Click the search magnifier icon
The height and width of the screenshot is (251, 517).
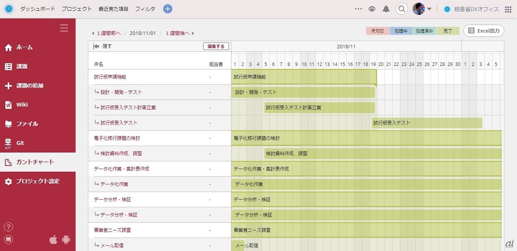(x=401, y=9)
